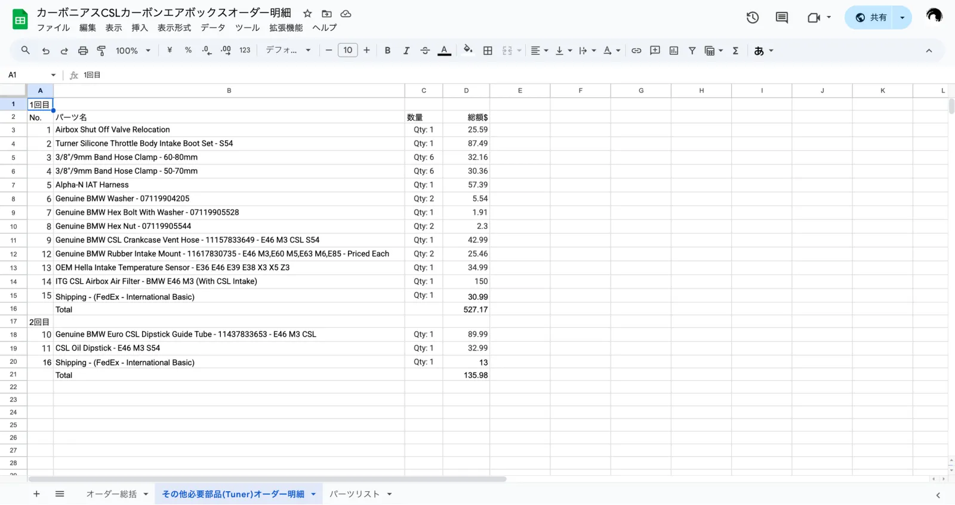Open the font デフォ... dropdown
Image resolution: width=955 pixels, height=505 pixels.
tap(288, 51)
